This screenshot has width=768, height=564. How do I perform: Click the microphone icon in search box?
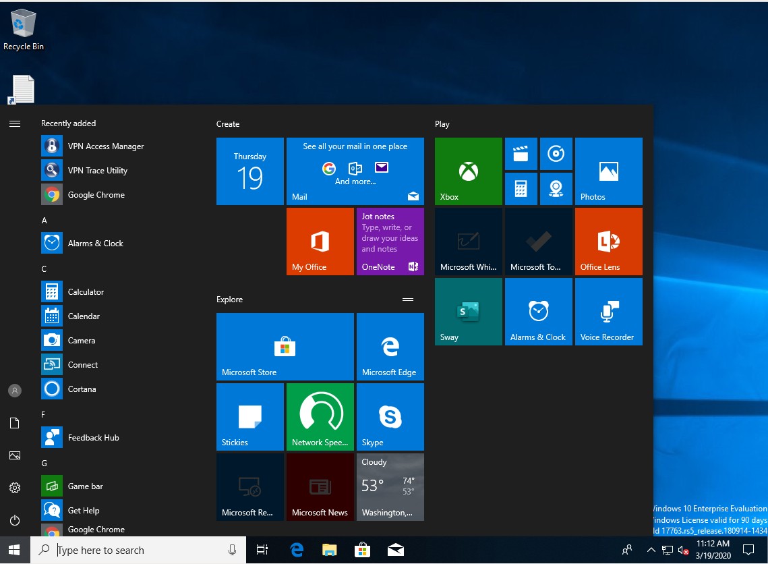pos(232,550)
